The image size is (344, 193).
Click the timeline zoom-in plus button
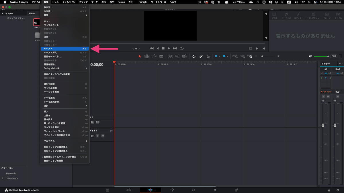point(278,56)
